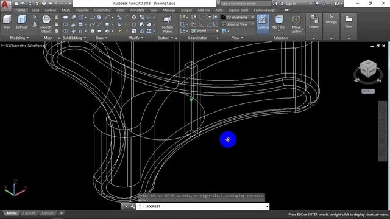Screen dimensions: 390x219
Task: Select the solid Subtract tool
Action: 65,24
